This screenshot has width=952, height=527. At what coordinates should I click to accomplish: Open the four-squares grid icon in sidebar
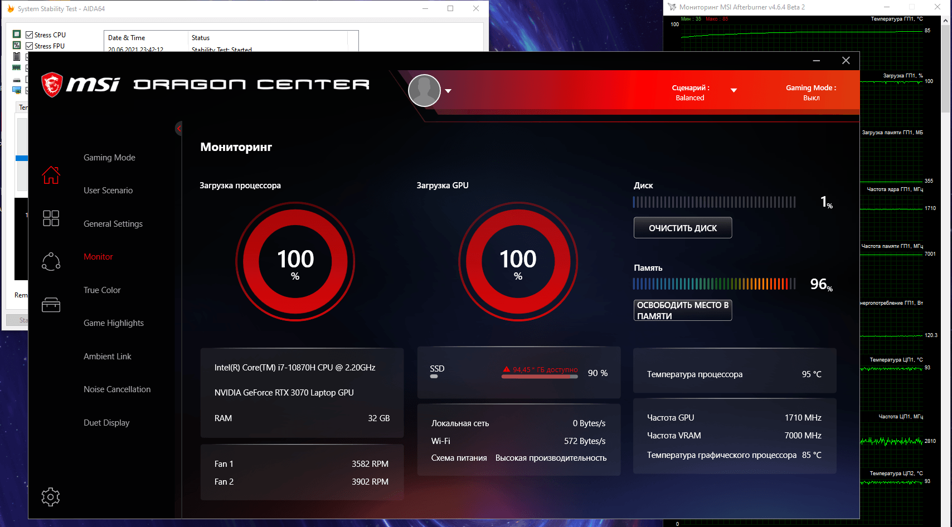[x=51, y=218]
